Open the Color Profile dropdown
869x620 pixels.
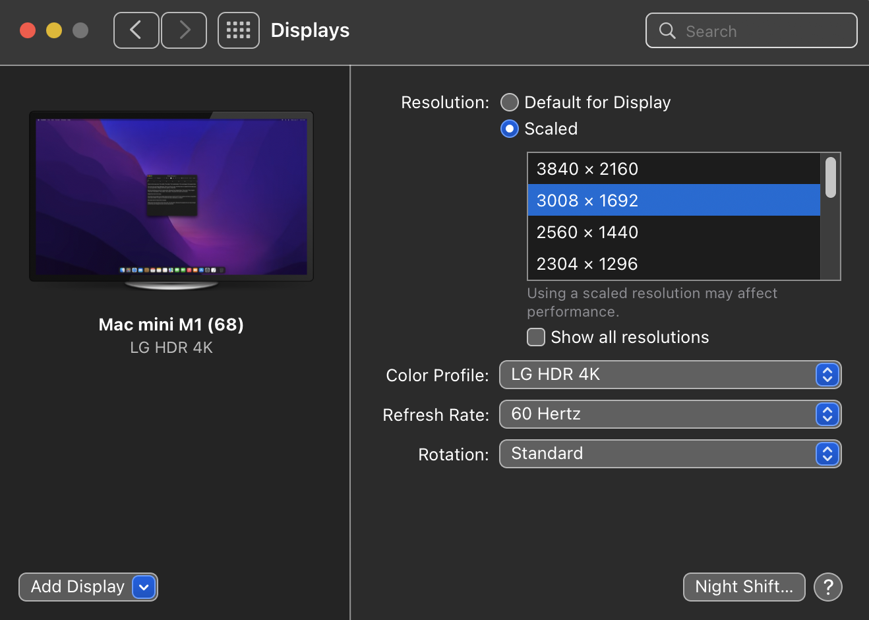[670, 375]
